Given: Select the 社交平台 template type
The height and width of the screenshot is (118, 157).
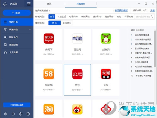Looking at the screenshot, I should [x=109, y=17].
